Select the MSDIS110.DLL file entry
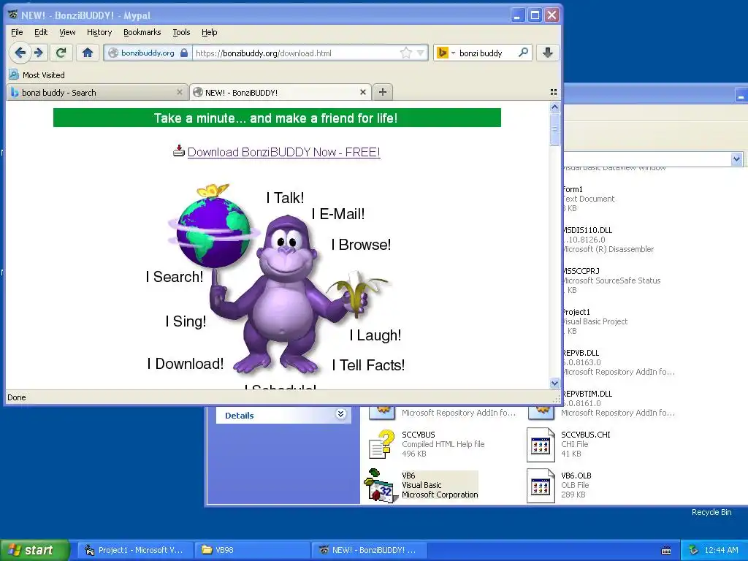 click(x=608, y=240)
